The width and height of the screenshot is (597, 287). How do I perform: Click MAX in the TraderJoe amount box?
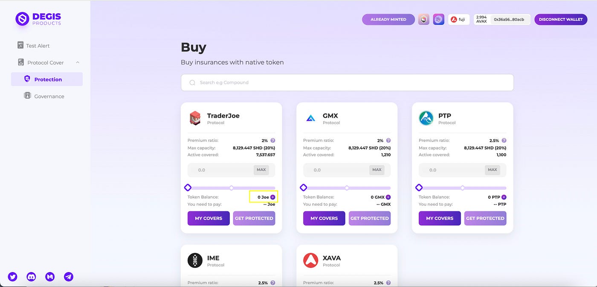(261, 170)
